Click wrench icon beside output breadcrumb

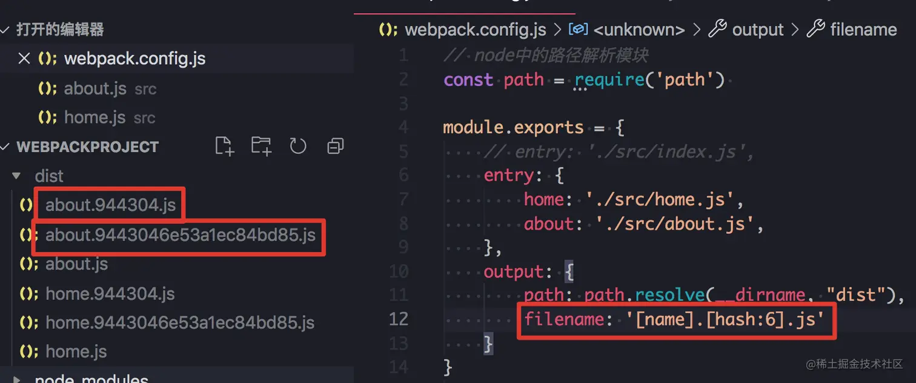pyautogui.click(x=717, y=28)
